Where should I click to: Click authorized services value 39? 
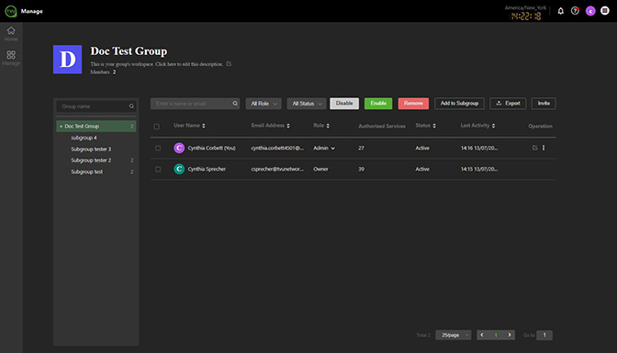point(361,169)
